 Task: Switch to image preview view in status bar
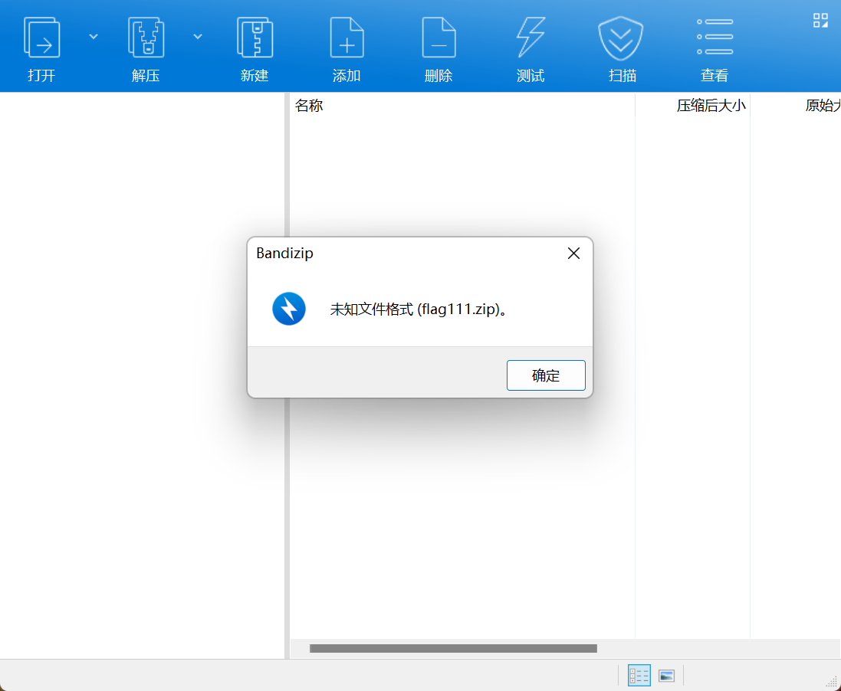tap(667, 676)
